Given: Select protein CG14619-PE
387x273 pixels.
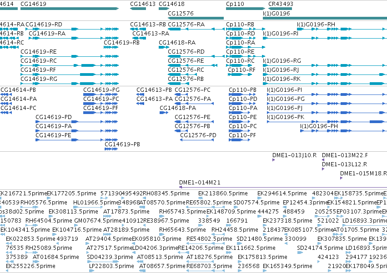Looking at the screenshot, I should point(53,135).
